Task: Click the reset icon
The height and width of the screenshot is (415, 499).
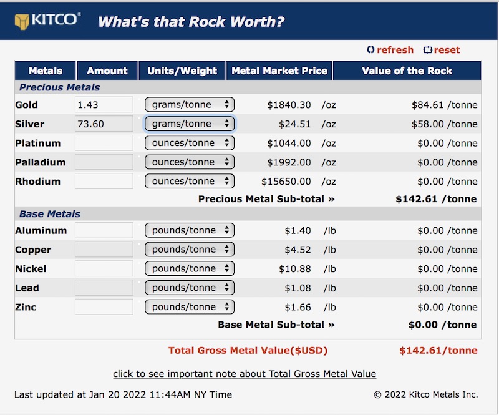Action: pyautogui.click(x=427, y=50)
